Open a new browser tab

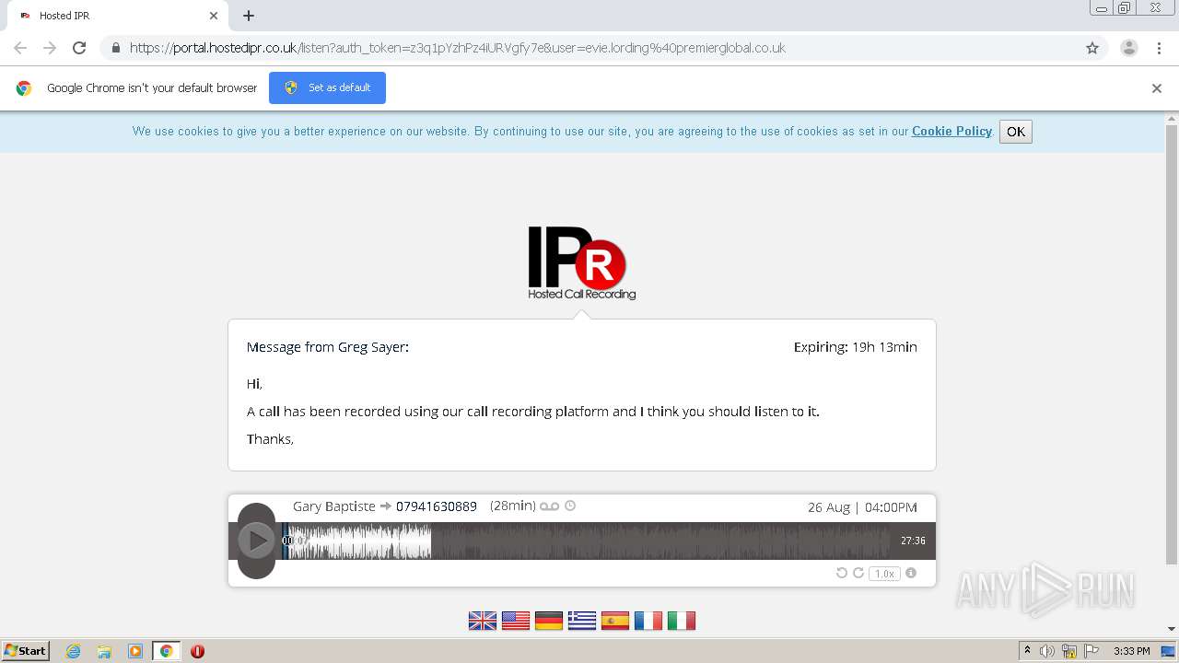tap(249, 16)
